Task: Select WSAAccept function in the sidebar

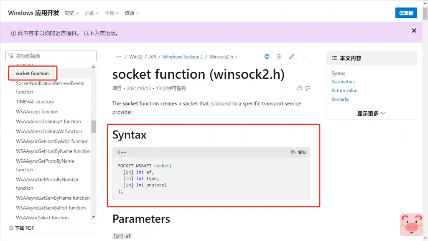Action: (37, 112)
